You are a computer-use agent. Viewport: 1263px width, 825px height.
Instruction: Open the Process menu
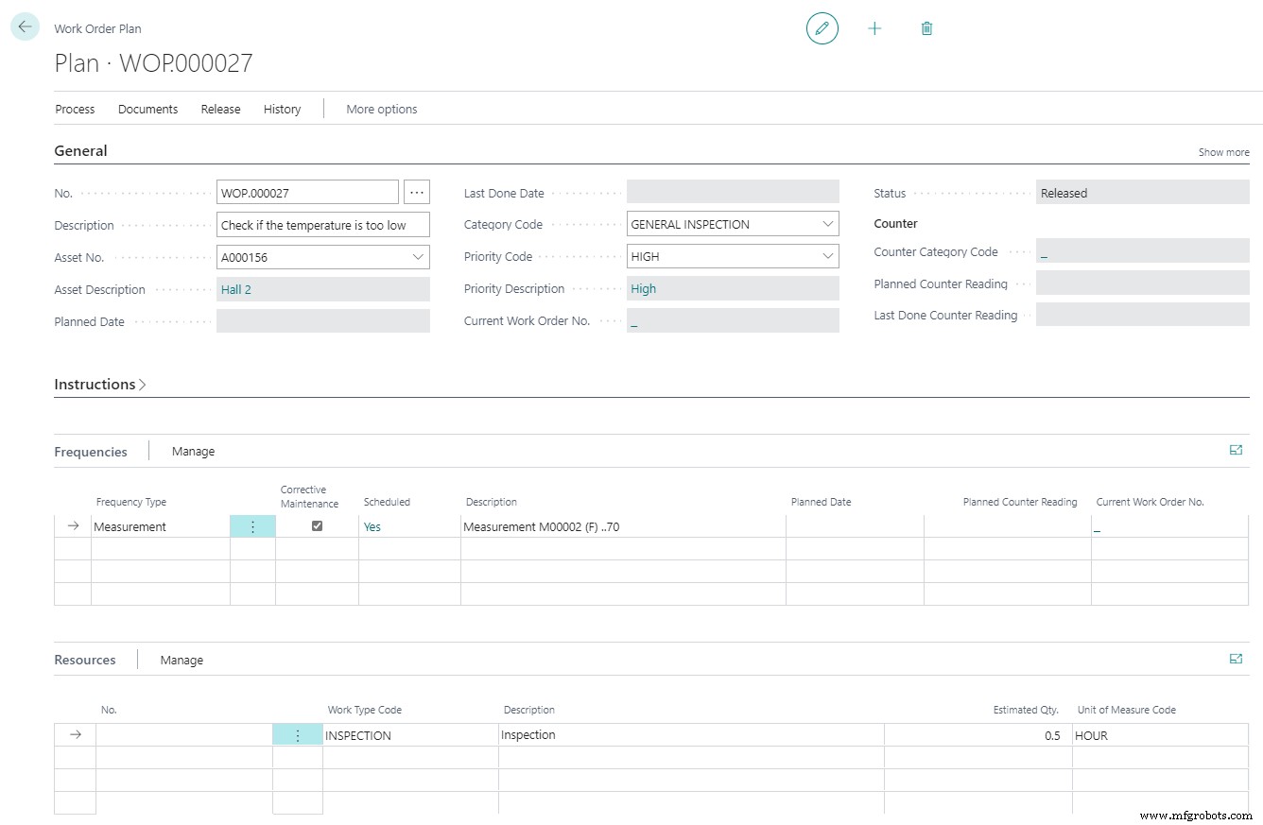pyautogui.click(x=75, y=109)
